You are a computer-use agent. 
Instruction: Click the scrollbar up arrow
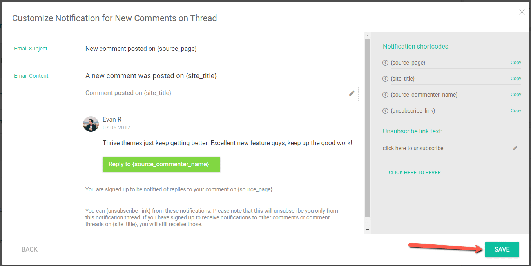coord(368,36)
